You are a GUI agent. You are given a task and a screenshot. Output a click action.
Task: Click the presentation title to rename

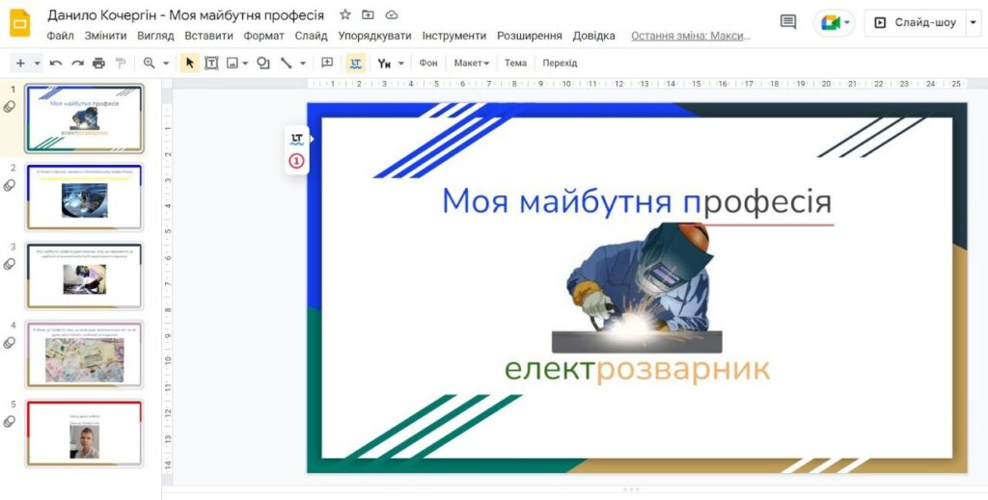[186, 15]
